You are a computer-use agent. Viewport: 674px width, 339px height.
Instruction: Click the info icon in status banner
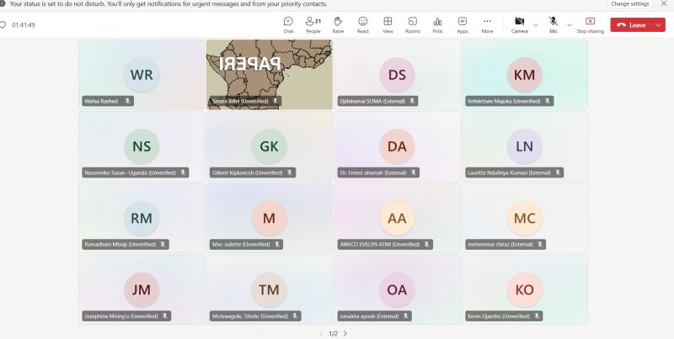(x=3, y=4)
